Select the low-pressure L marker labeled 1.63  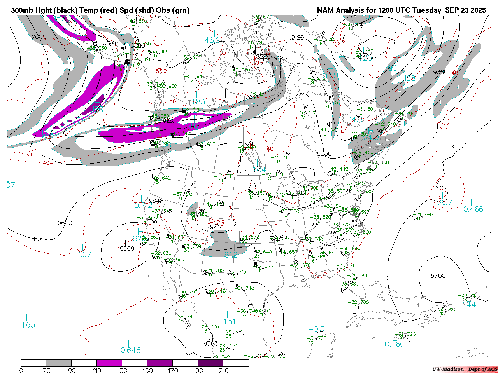pyautogui.click(x=28, y=317)
